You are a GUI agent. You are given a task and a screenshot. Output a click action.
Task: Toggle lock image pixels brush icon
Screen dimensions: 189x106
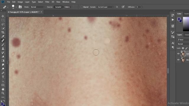186,48
